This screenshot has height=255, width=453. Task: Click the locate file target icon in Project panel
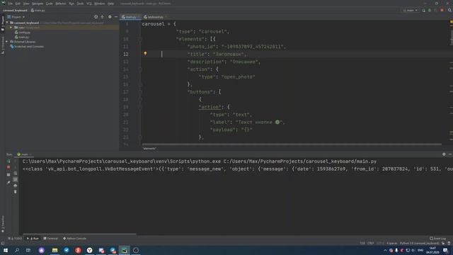(x=96, y=17)
